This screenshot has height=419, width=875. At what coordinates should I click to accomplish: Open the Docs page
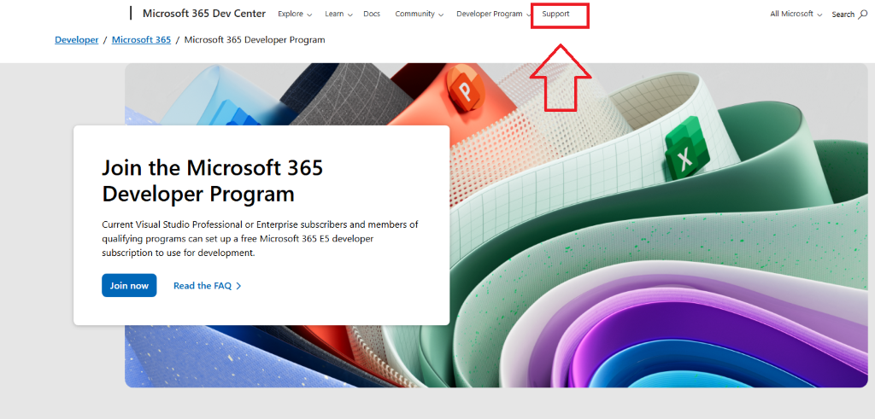coord(372,14)
